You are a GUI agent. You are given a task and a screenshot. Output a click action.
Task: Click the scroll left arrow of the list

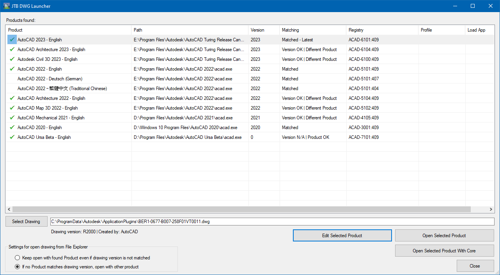coord(9,209)
